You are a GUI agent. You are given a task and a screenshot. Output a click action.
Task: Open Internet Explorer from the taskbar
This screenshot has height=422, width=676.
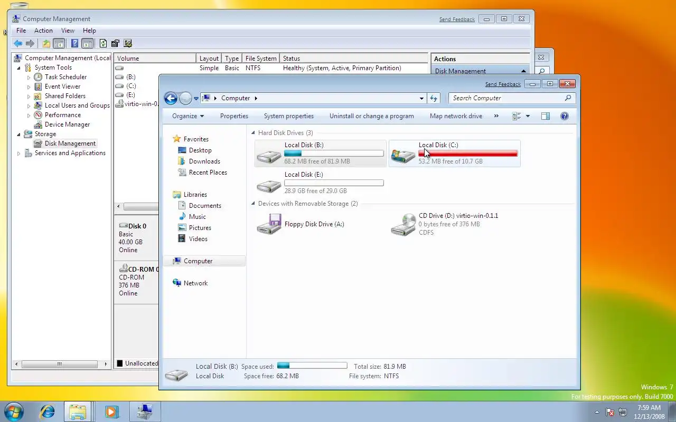pyautogui.click(x=48, y=411)
